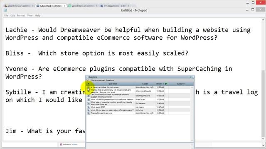The image size is (266, 149).
Task: Click asker name 'Geoffrey Plauche'
Action: pyautogui.click(x=143, y=96)
